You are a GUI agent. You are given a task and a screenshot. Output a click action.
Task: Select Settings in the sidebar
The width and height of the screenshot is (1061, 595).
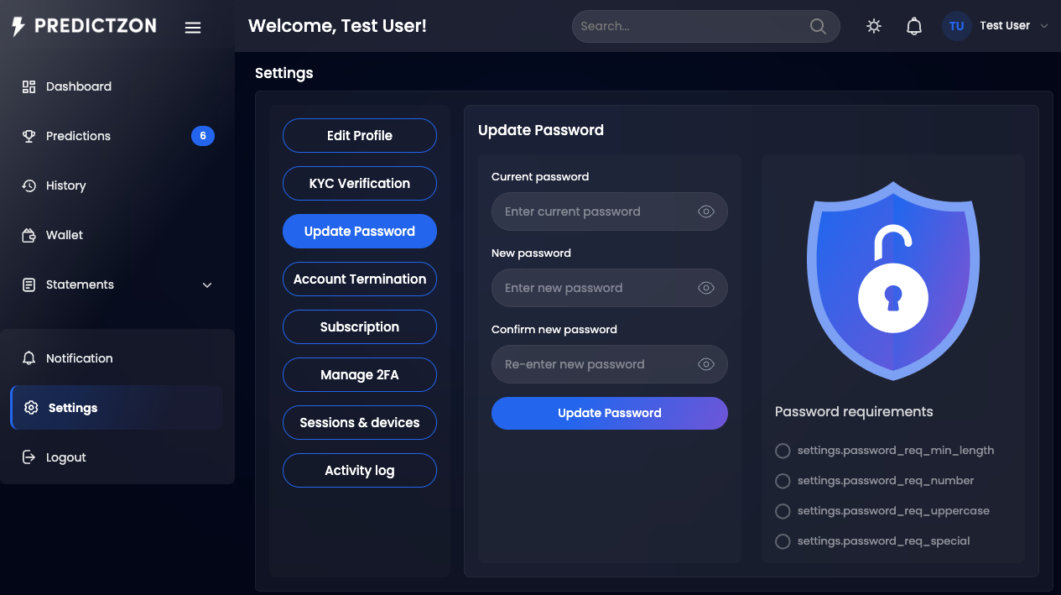[117, 408]
